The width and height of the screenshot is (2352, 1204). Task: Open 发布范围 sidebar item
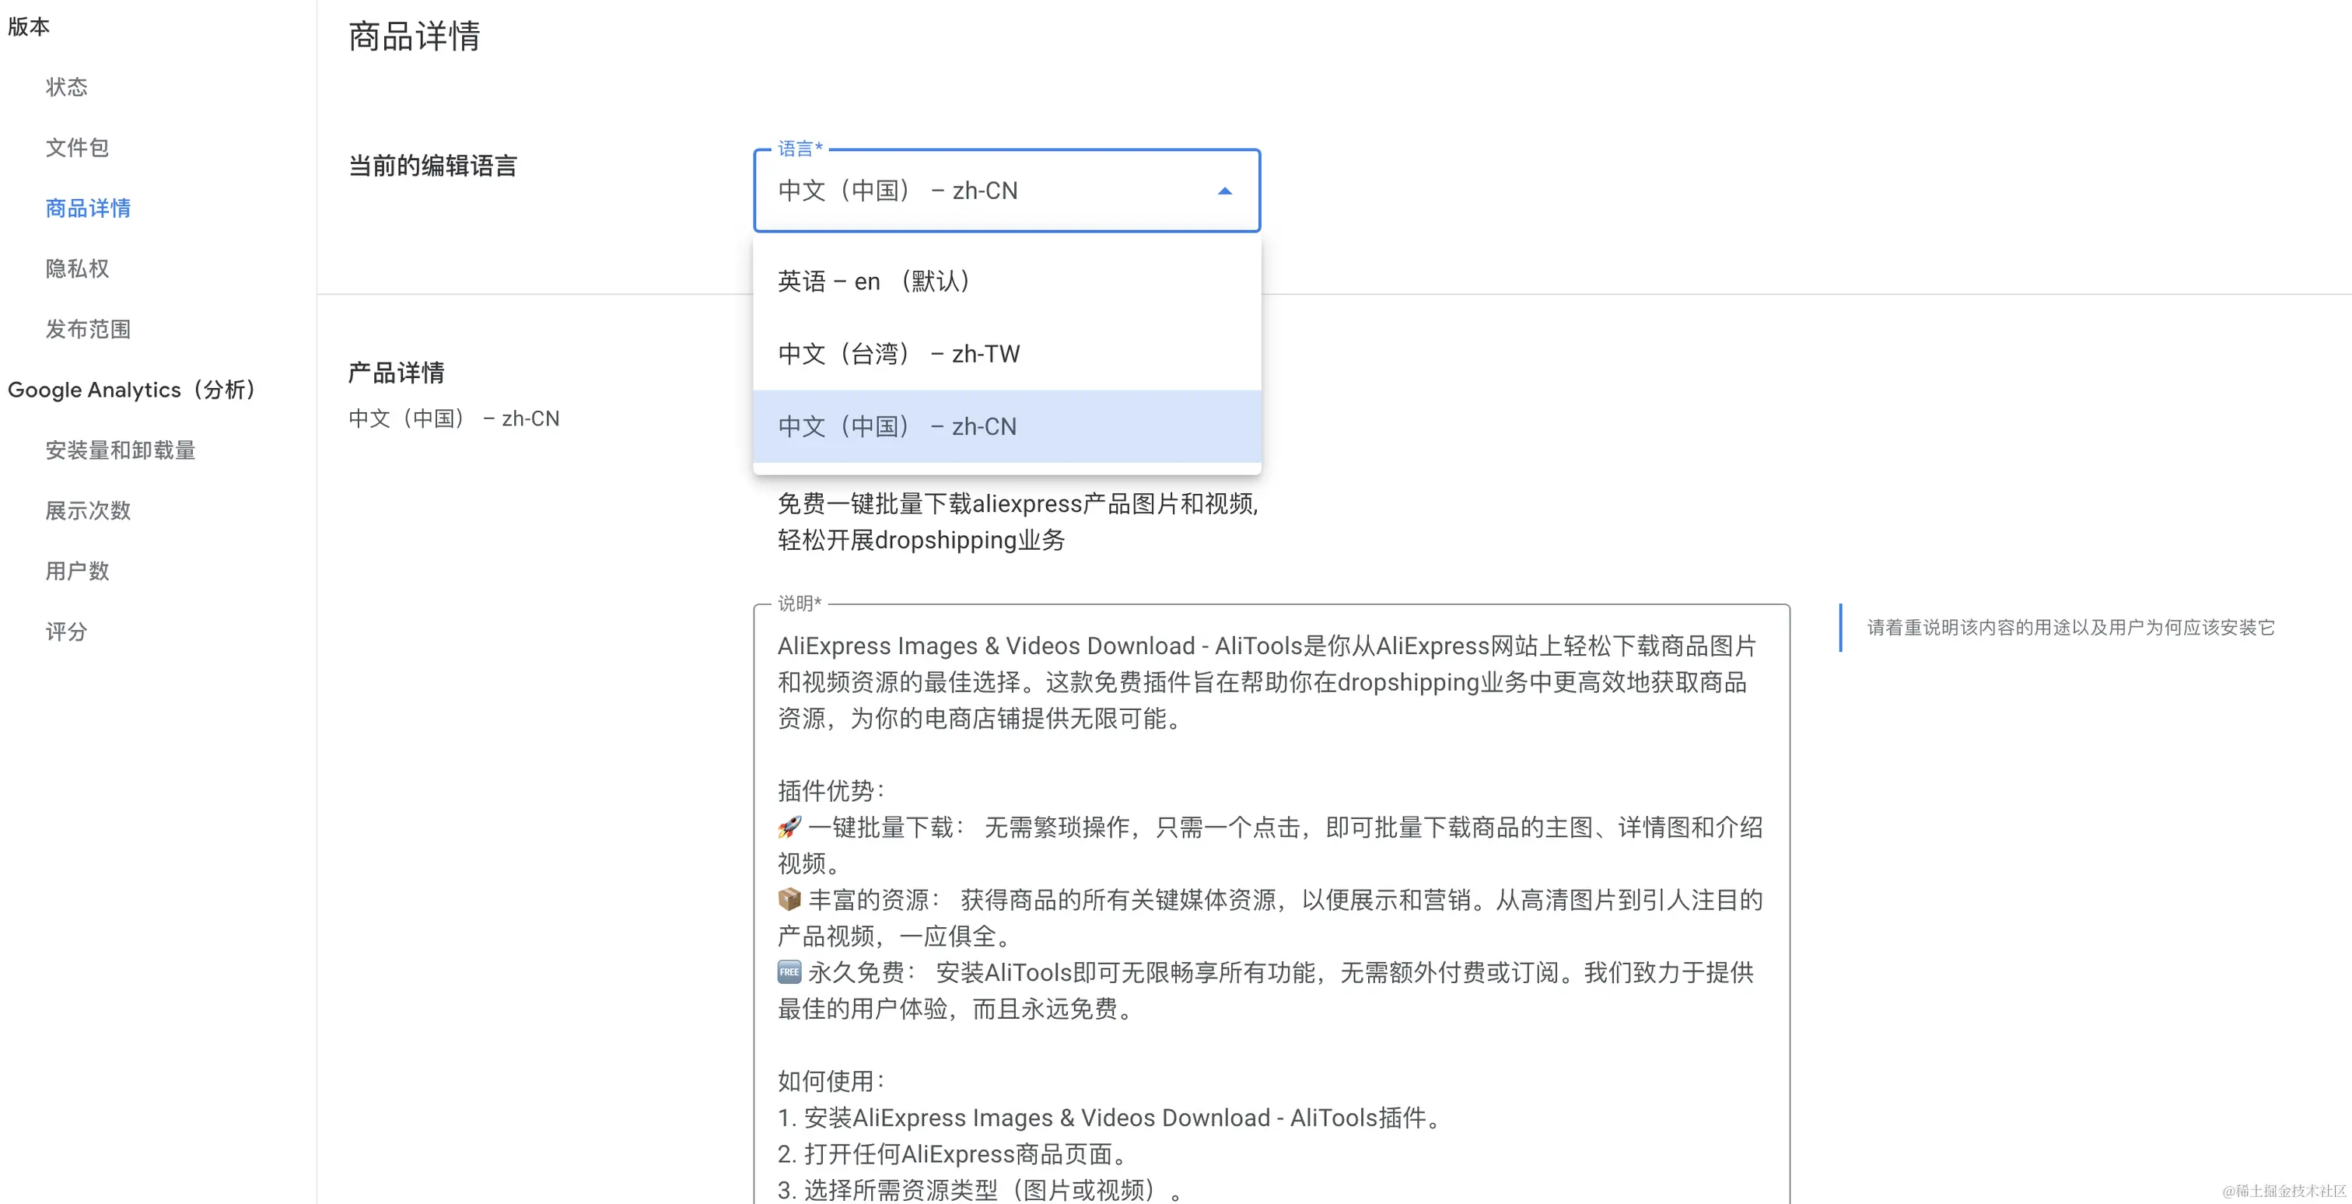(x=88, y=329)
